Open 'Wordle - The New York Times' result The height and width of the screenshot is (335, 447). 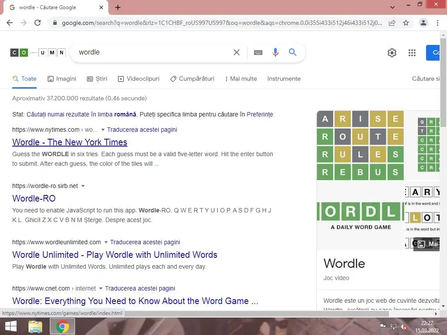point(69,142)
